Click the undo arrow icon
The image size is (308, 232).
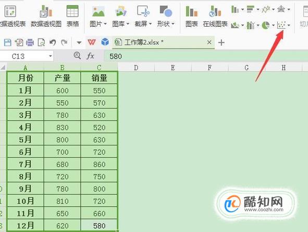coord(53,42)
